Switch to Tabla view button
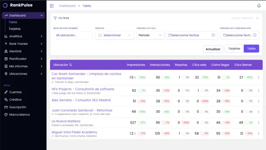Viewport: 266px width, 150px height. point(251,49)
